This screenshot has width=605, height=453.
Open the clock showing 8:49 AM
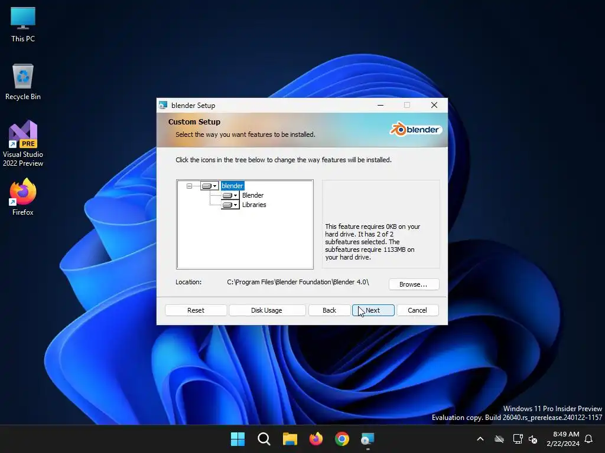(x=563, y=439)
